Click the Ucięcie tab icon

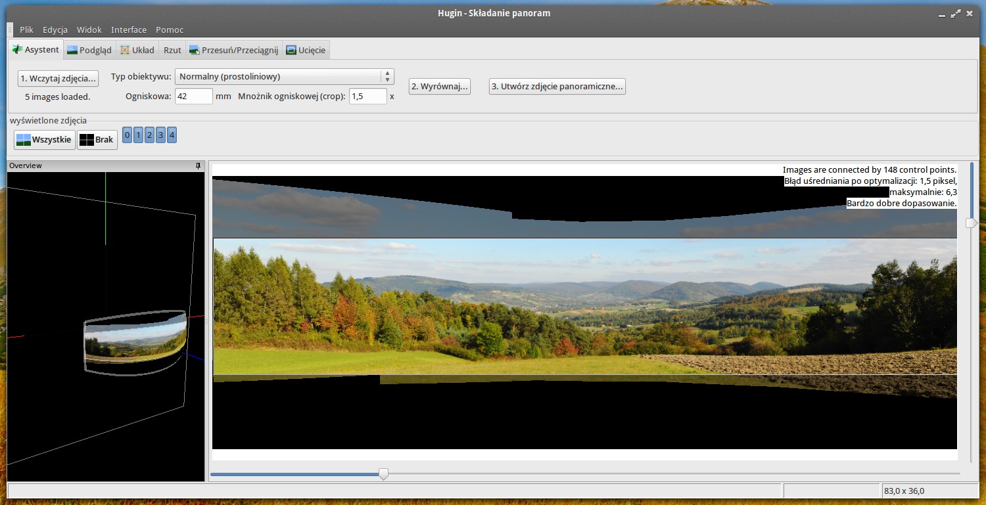291,50
